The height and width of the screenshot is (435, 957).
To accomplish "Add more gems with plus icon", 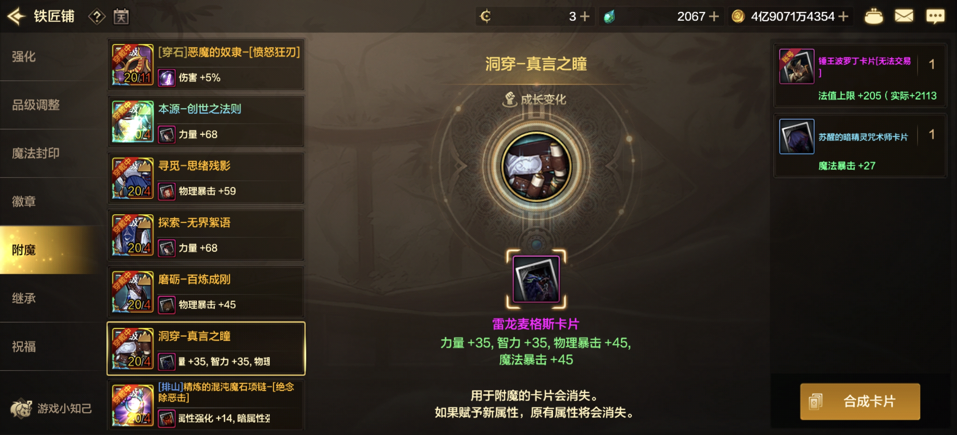I will click(x=713, y=16).
